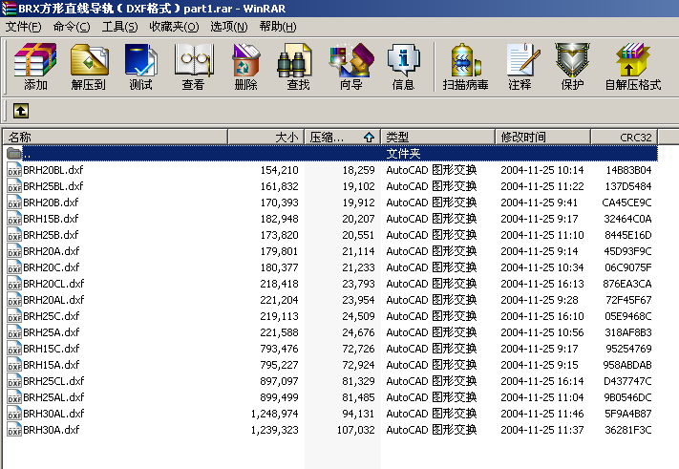Select the DXF icon of BRH30AL.dxf
The width and height of the screenshot is (679, 469).
pyautogui.click(x=14, y=414)
